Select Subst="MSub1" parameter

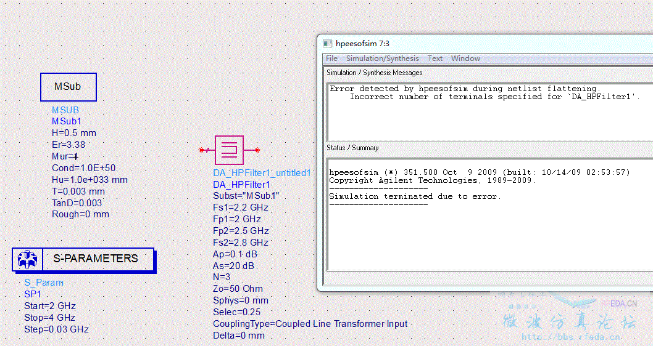pyautogui.click(x=246, y=196)
